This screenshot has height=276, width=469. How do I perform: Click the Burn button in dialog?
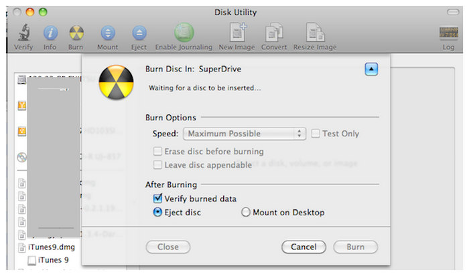coord(355,247)
